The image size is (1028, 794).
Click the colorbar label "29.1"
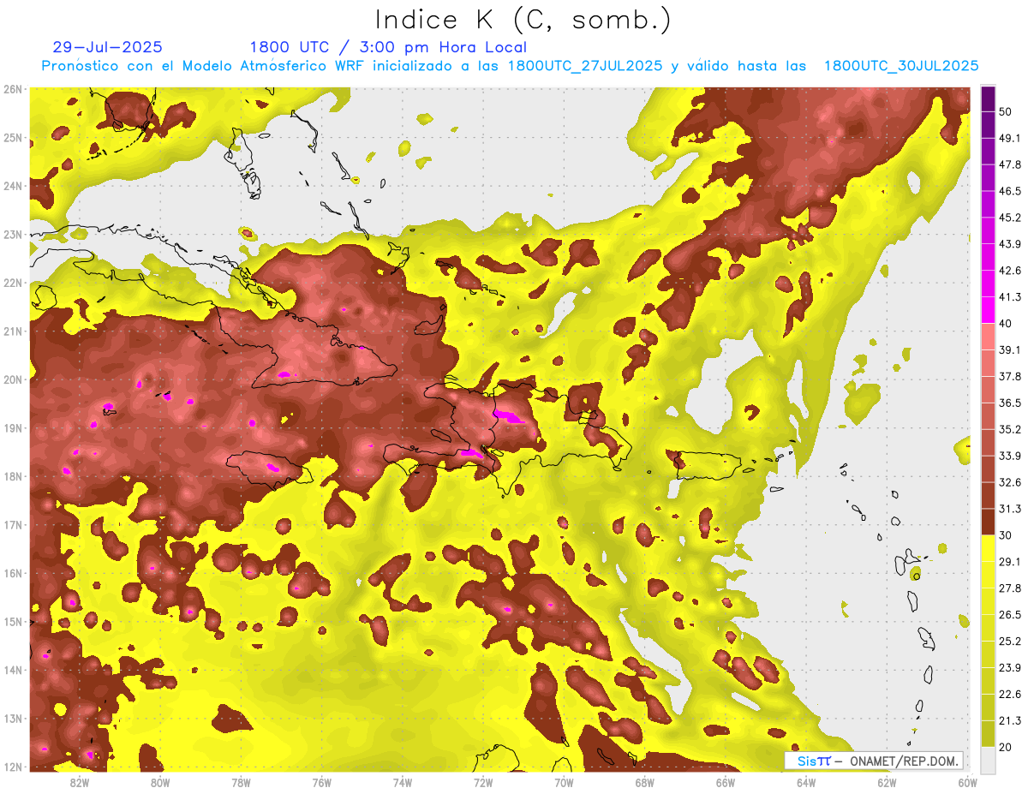point(1010,562)
